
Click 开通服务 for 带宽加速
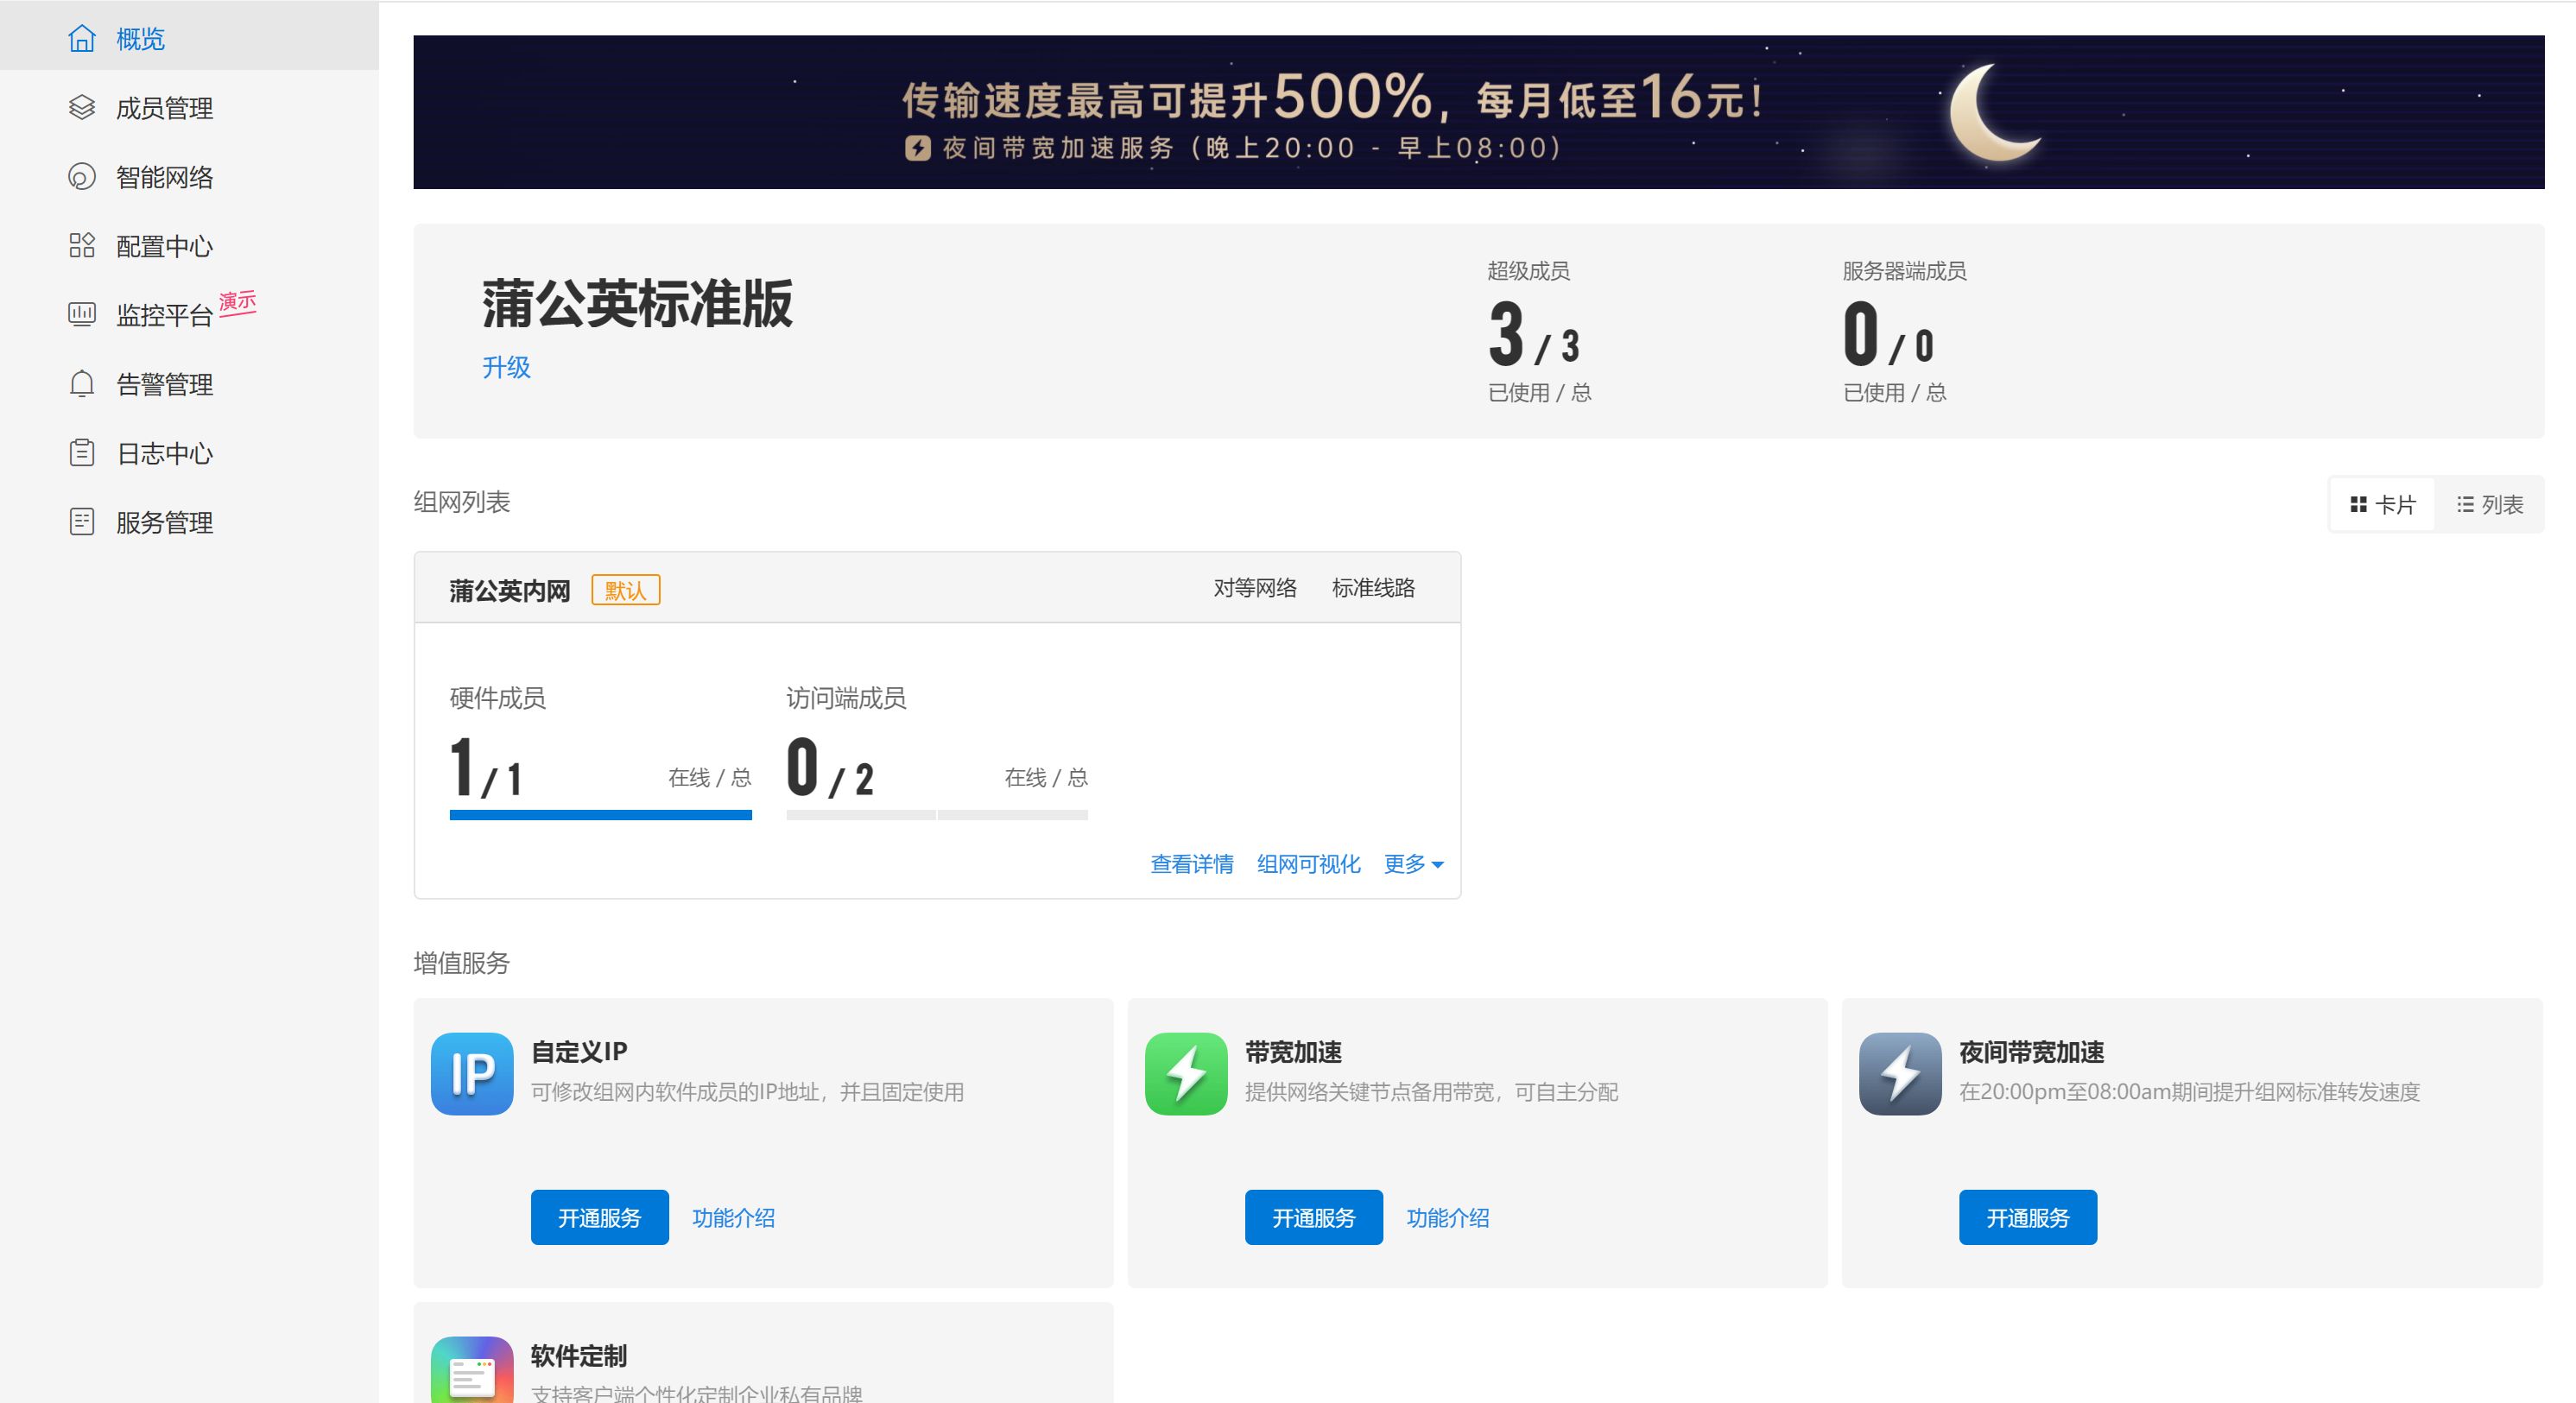click(x=1313, y=1217)
